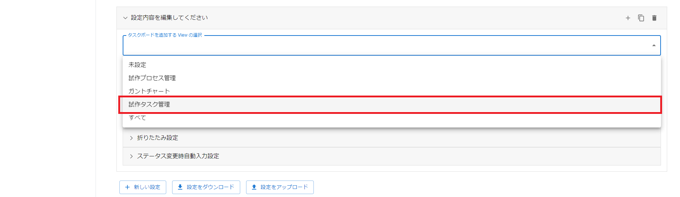The height and width of the screenshot is (197, 680).
Task: Select the highlighted 試作タスク管理 option
Action: click(149, 104)
